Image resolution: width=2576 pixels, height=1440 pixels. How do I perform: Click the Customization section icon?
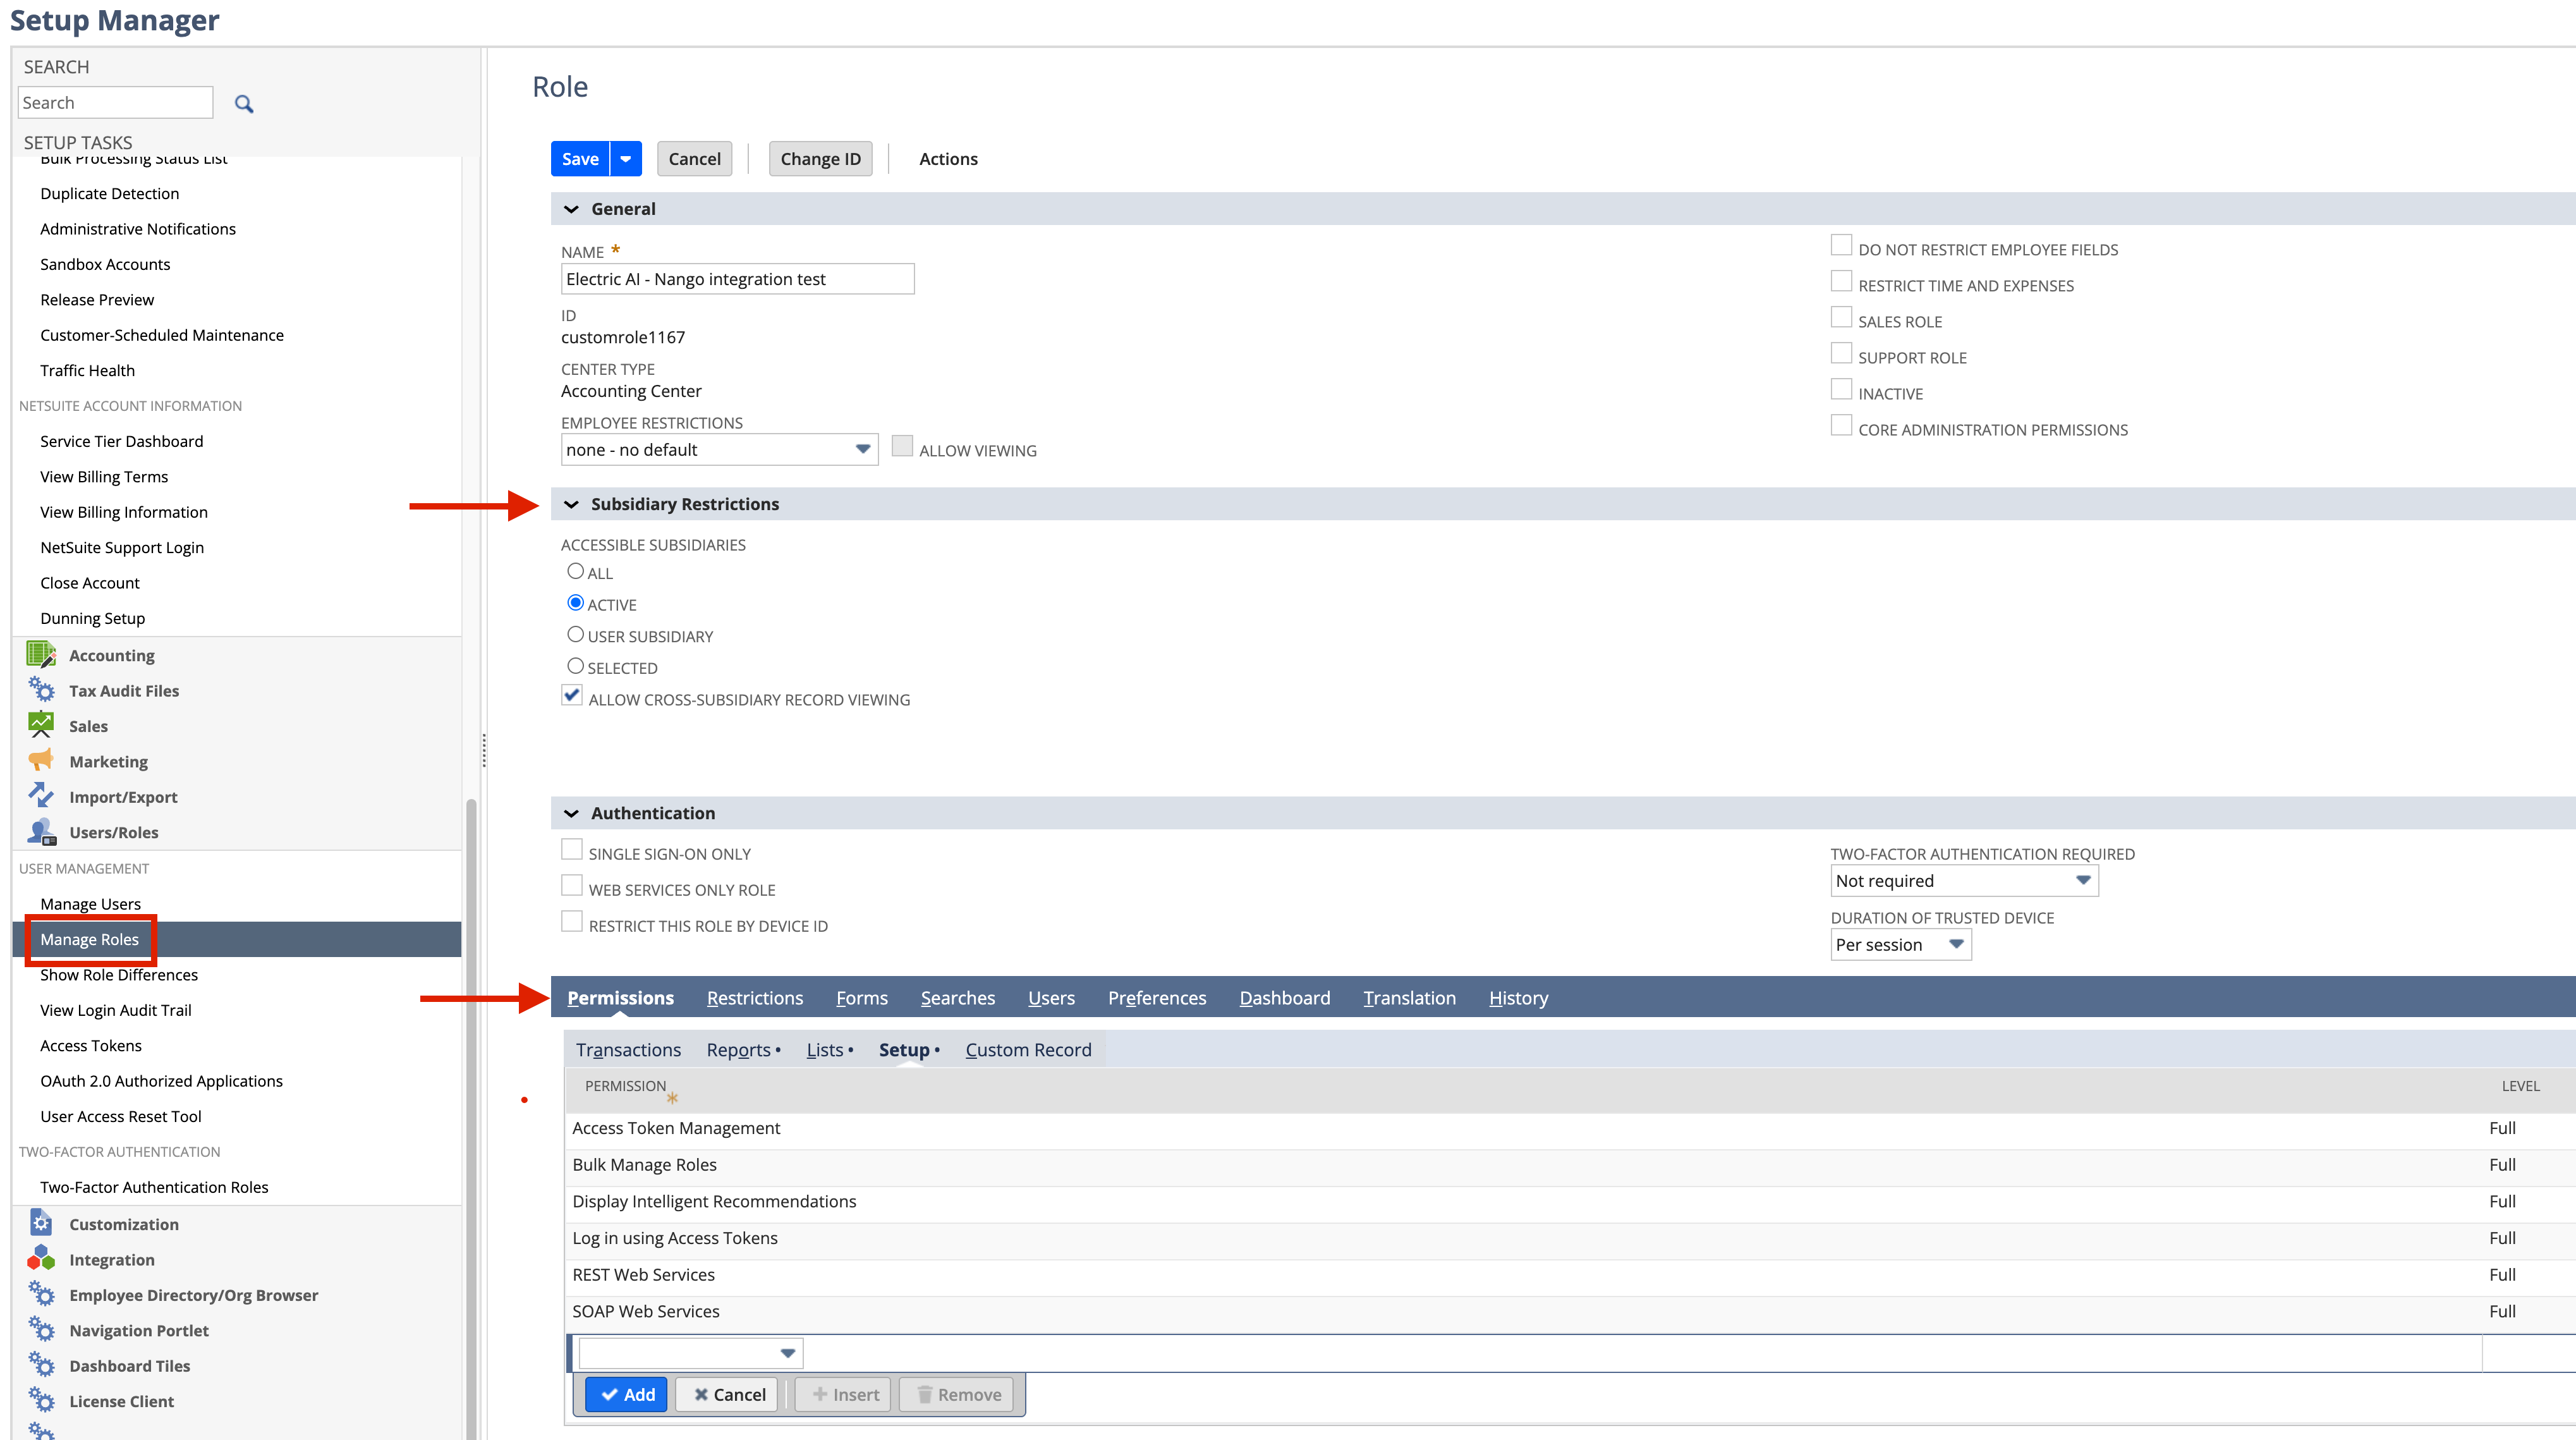(41, 1223)
